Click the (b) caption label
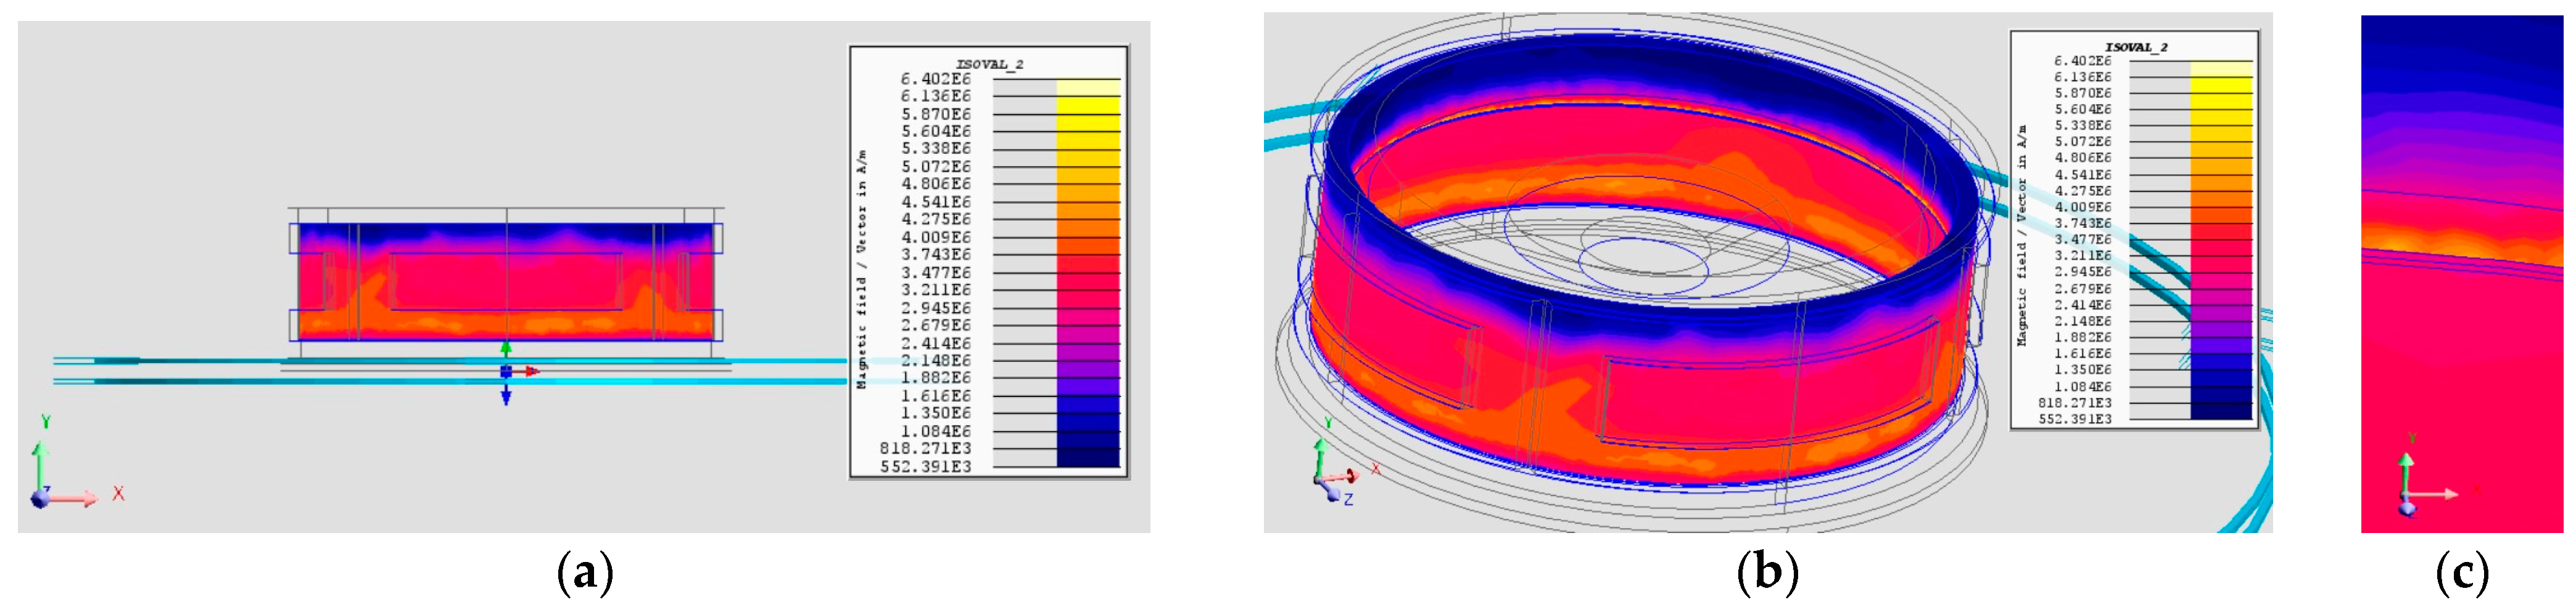The image size is (2576, 610). pyautogui.click(x=1767, y=573)
